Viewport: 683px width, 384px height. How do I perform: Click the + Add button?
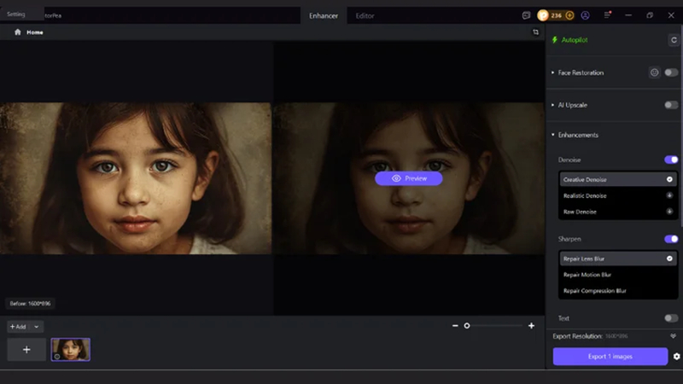point(18,327)
